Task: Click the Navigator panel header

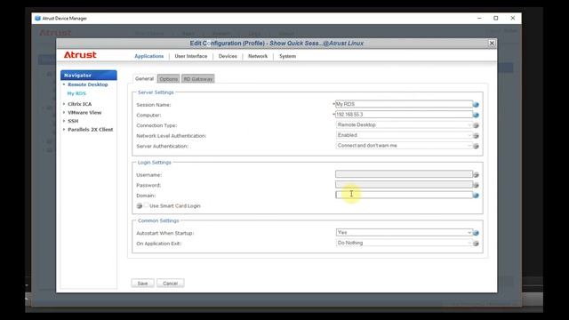Action: 89,75
